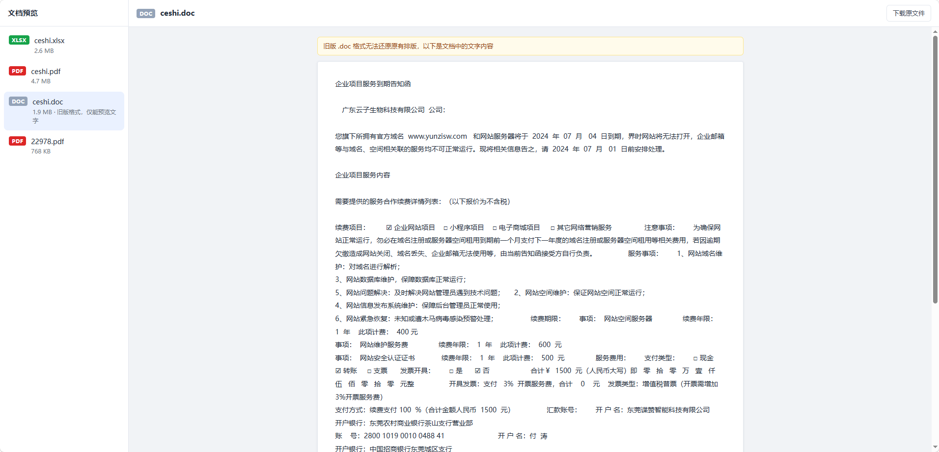Screen dimensions: 939x452
Task: Click the 2.6 MB size under ceshi.xlsx
Action: click(x=44, y=51)
